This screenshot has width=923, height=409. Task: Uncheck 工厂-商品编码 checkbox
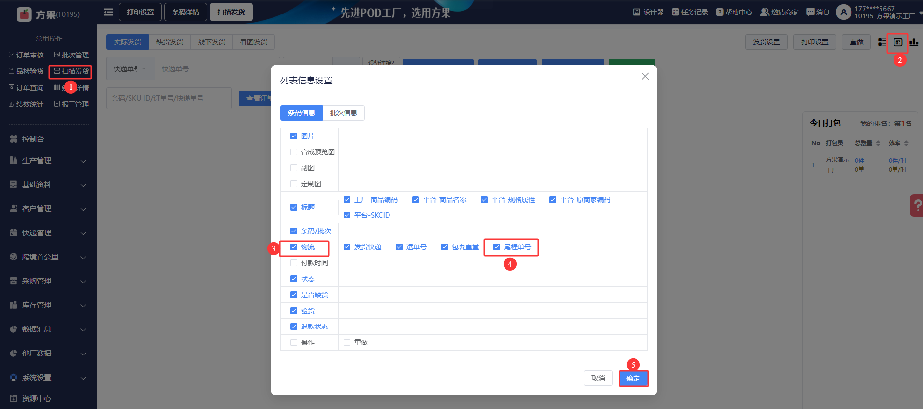(347, 200)
